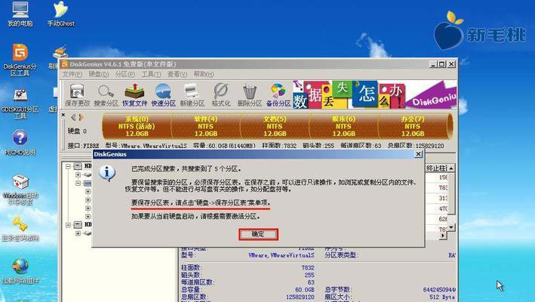The image size is (535, 302).
Task: Click the 125829120 total sectors value
Action: tap(300, 297)
